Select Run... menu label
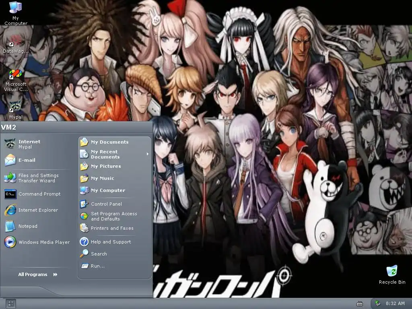 98,266
